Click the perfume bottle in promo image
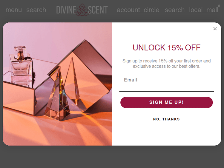The image size is (224, 168). pos(21,65)
